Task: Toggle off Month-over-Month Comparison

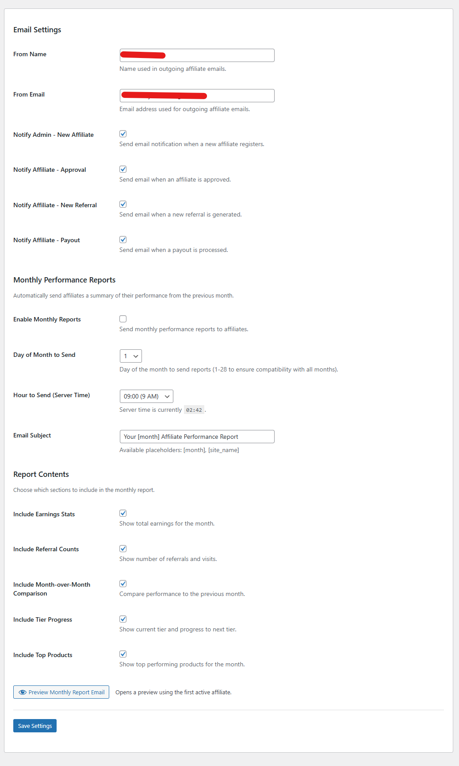Action: (x=123, y=583)
